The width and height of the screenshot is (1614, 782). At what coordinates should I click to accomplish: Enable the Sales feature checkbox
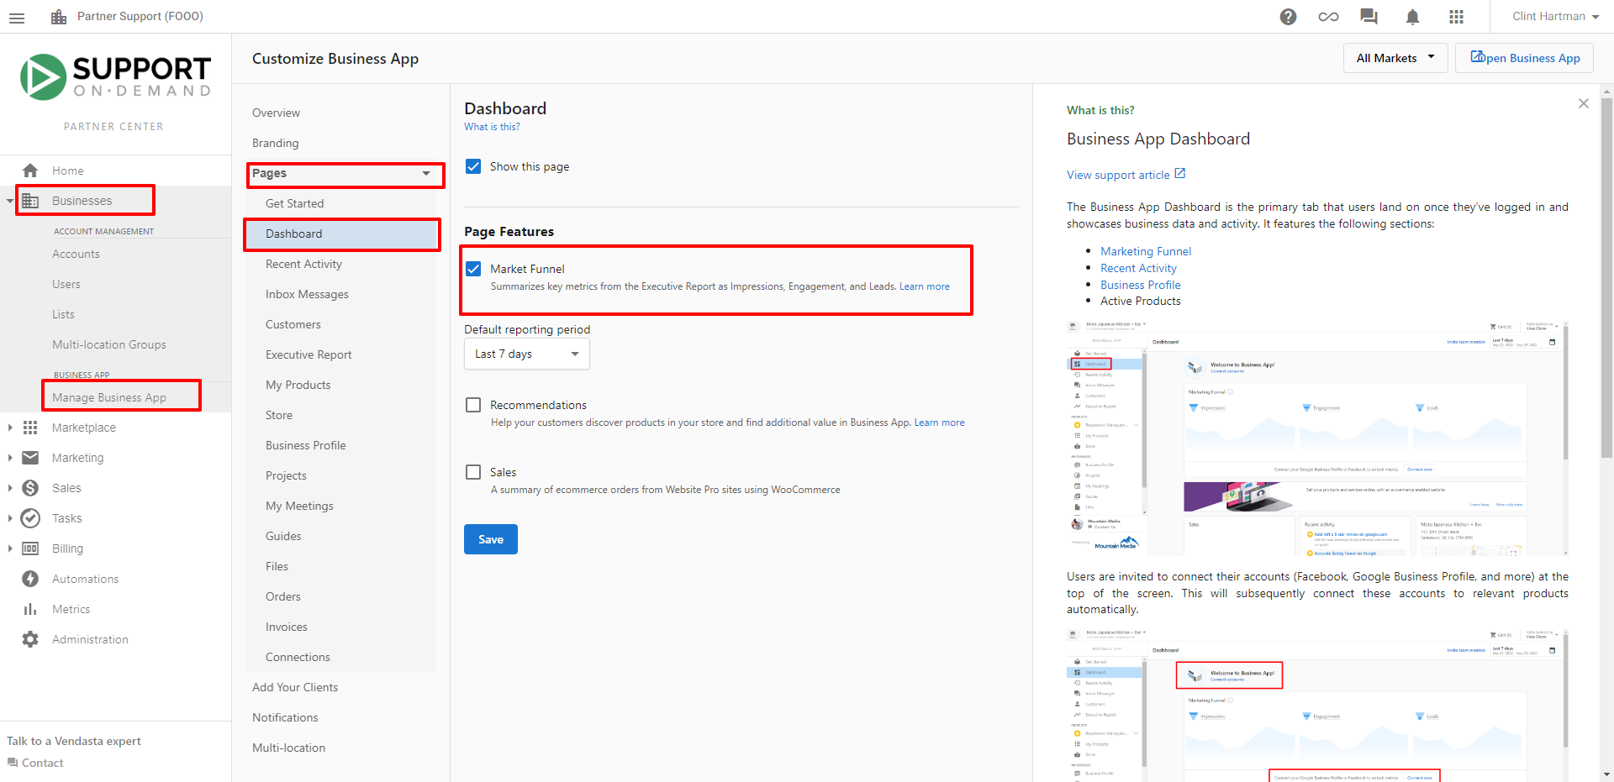[473, 472]
